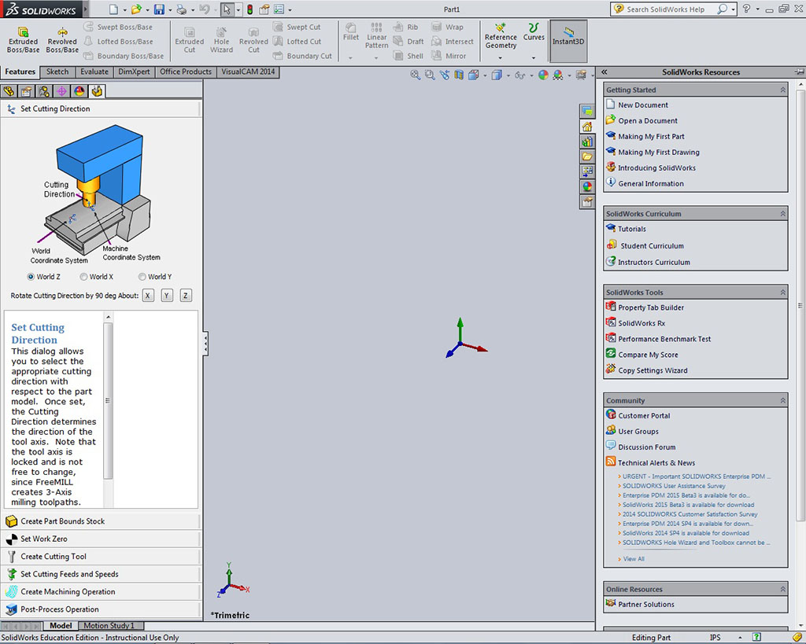The width and height of the screenshot is (806, 644).
Task: Choose the World Y cutting direction
Action: coord(142,277)
